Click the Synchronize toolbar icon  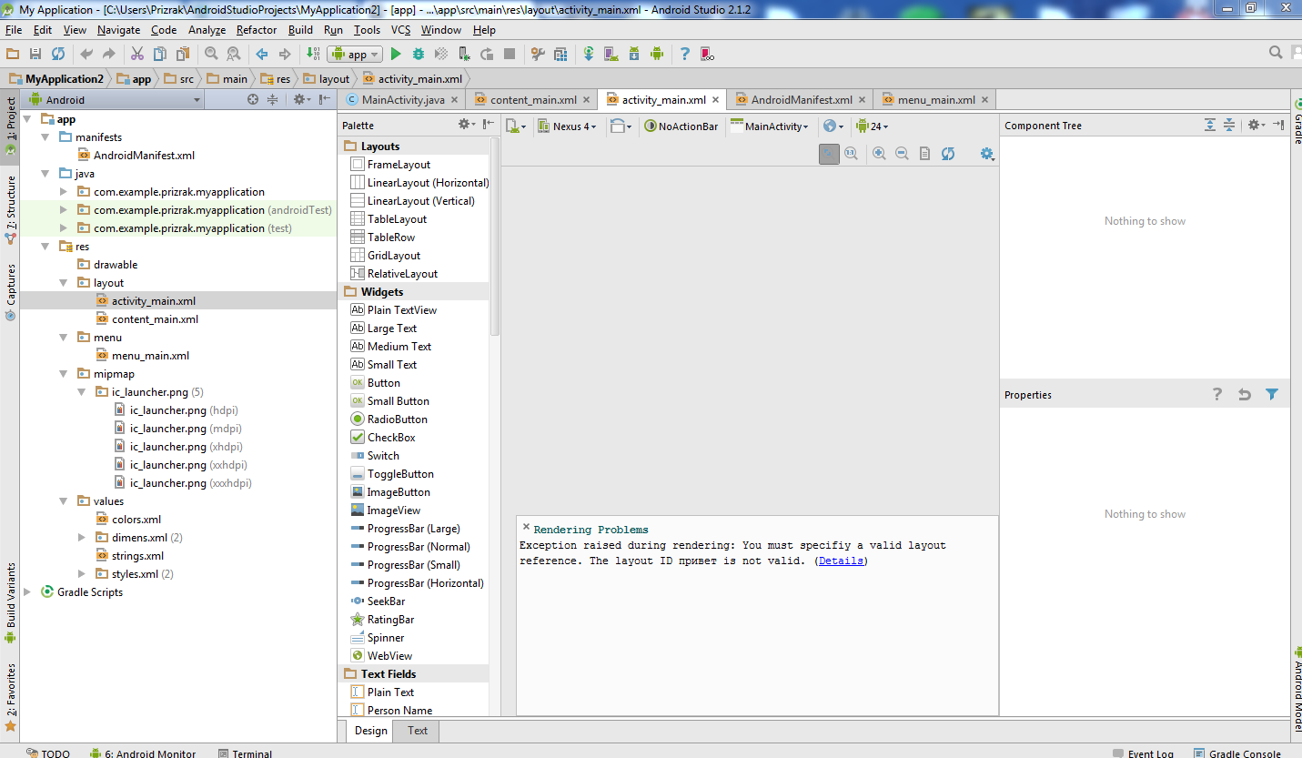pyautogui.click(x=58, y=54)
